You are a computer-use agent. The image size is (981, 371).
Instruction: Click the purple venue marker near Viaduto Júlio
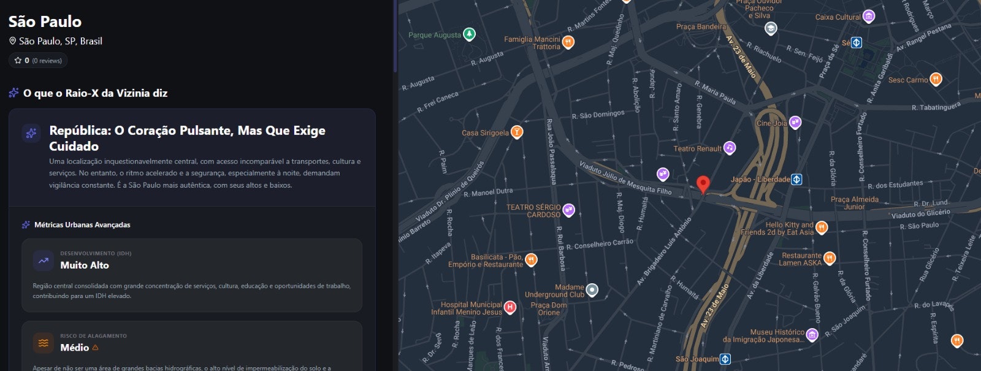click(x=663, y=174)
